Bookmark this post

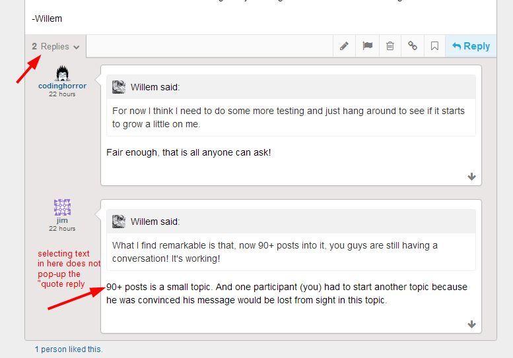pos(434,46)
